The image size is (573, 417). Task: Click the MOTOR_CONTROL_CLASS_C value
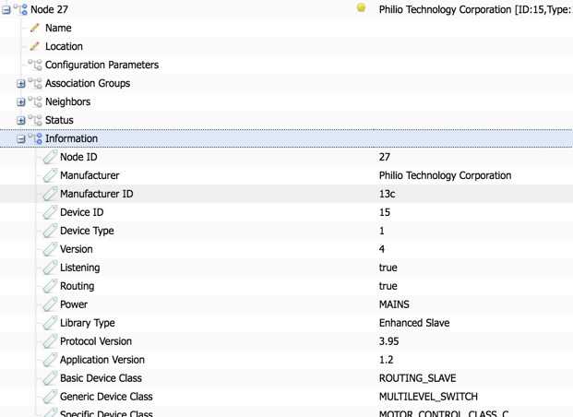tap(444, 413)
